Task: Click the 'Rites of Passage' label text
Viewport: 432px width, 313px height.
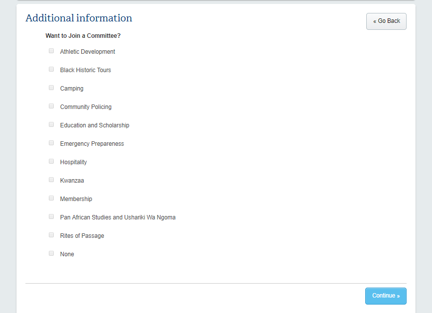Action: pos(82,236)
